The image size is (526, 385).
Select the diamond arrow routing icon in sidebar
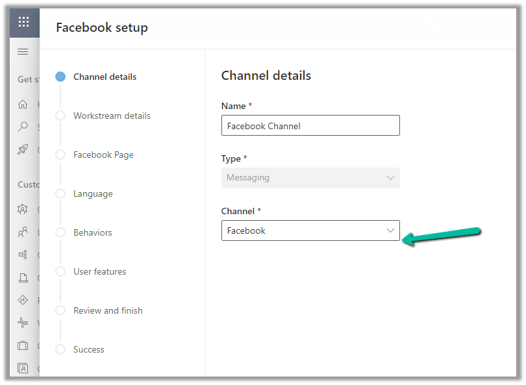pos(23,300)
